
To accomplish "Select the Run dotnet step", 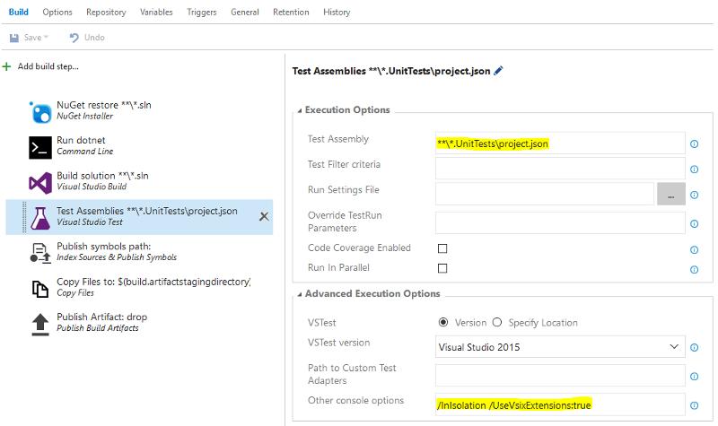I will pyautogui.click(x=140, y=146).
